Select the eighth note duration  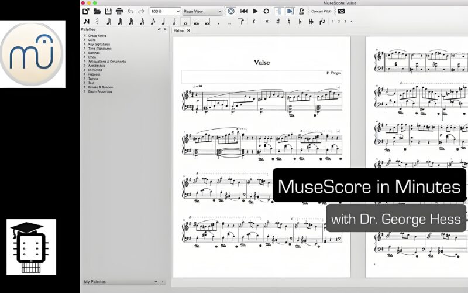[x=153, y=21]
